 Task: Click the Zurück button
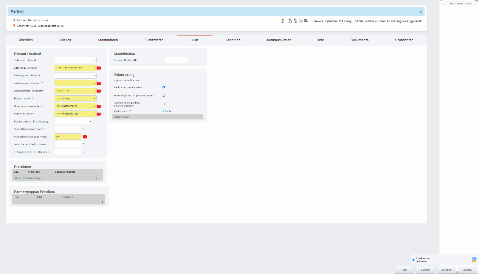point(467,269)
